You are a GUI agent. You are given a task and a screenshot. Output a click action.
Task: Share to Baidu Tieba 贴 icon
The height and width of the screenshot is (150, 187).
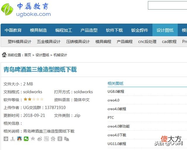coord(46,139)
